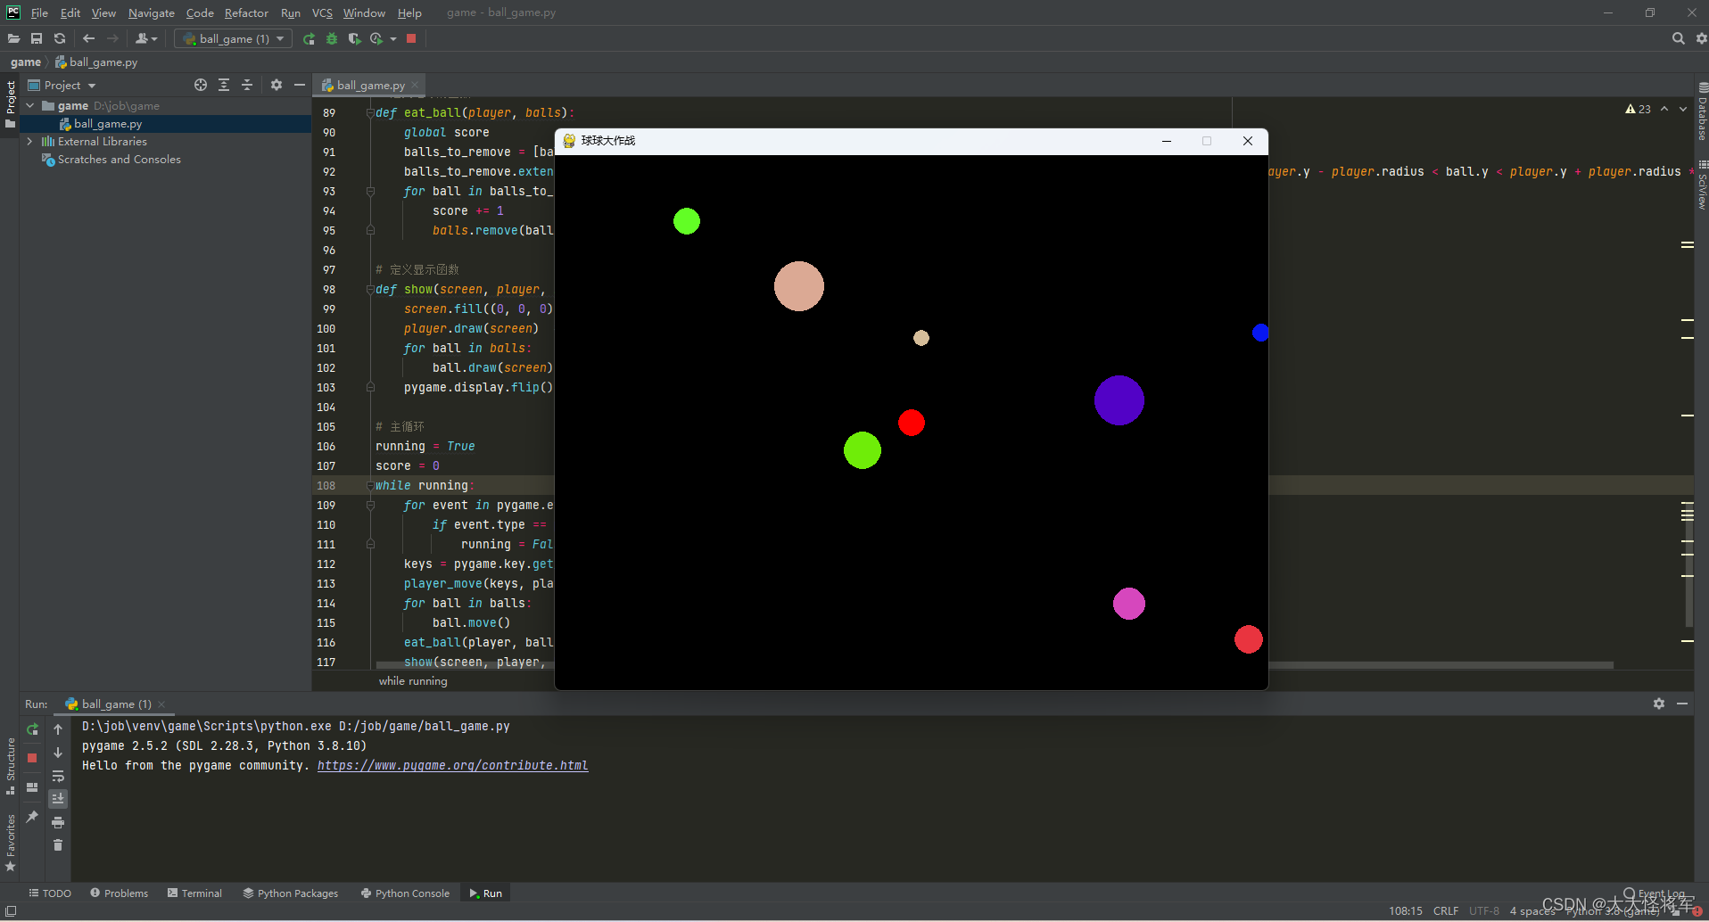
Task: Open the TODO tool window
Action: click(50, 893)
